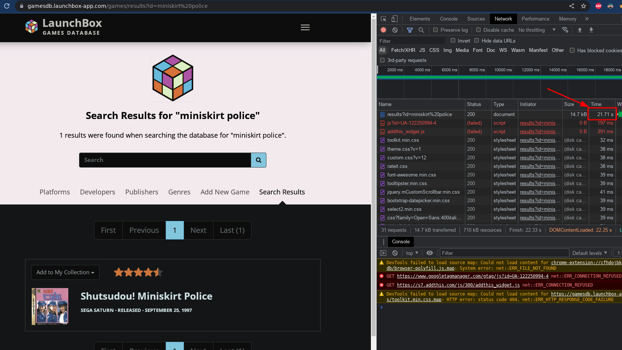This screenshot has width=622, height=350.
Task: Reload the page with browser refresh icon
Action: click(x=7, y=6)
